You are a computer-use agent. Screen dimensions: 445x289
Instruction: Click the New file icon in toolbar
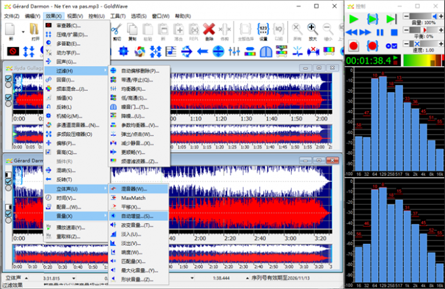point(10,31)
